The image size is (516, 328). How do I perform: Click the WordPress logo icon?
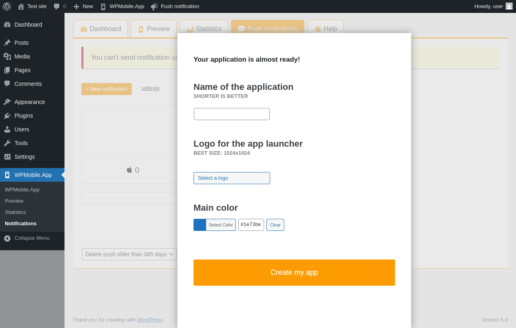(x=7, y=6)
